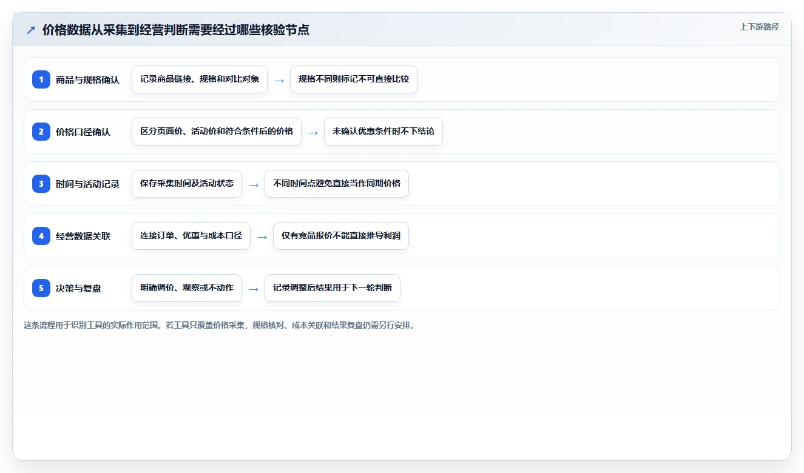The height and width of the screenshot is (473, 804).
Task: Click the 决策与复盘 step label
Action: (x=79, y=288)
